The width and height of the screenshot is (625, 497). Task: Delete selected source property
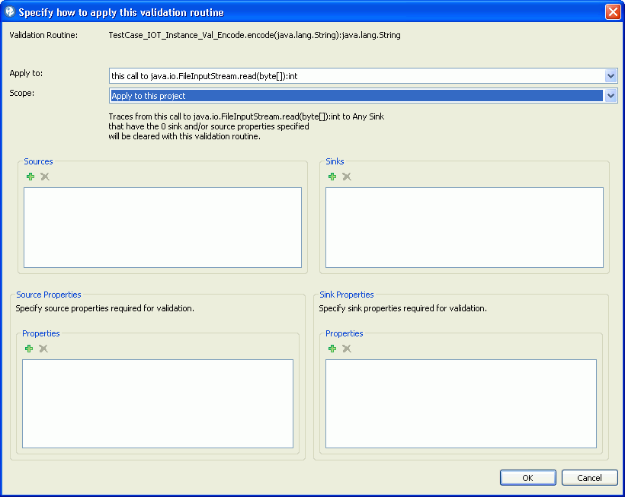(x=43, y=349)
